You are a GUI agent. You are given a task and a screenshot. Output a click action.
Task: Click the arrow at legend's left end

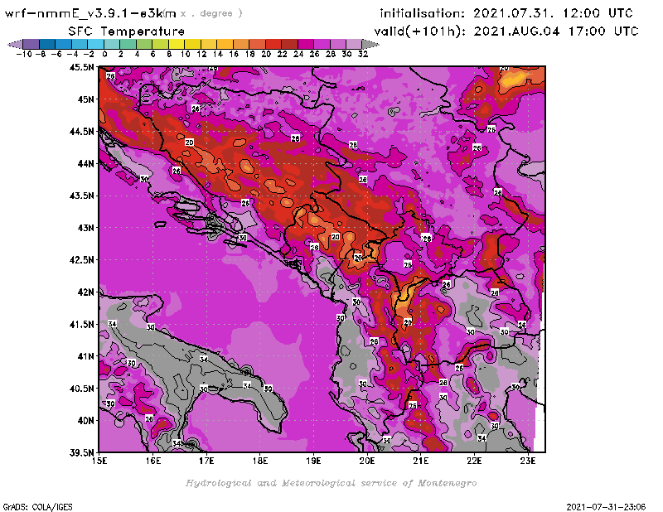pyautogui.click(x=15, y=44)
